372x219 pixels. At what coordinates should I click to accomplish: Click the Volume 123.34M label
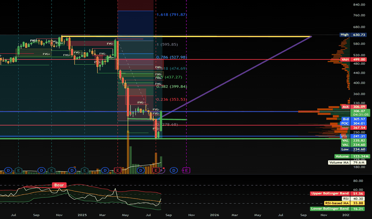[x=352, y=156]
